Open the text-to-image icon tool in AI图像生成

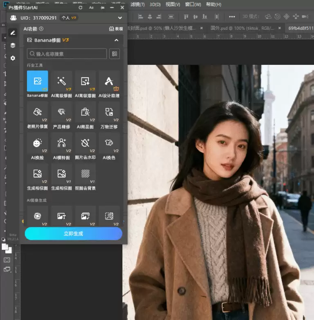[x=61, y=216]
